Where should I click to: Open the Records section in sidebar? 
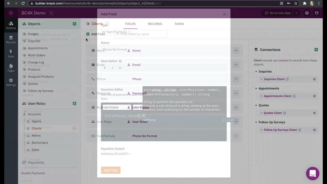pyautogui.click(x=11, y=40)
